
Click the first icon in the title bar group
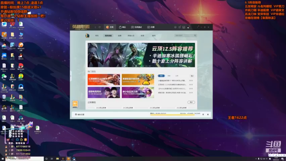[x=175, y=27]
